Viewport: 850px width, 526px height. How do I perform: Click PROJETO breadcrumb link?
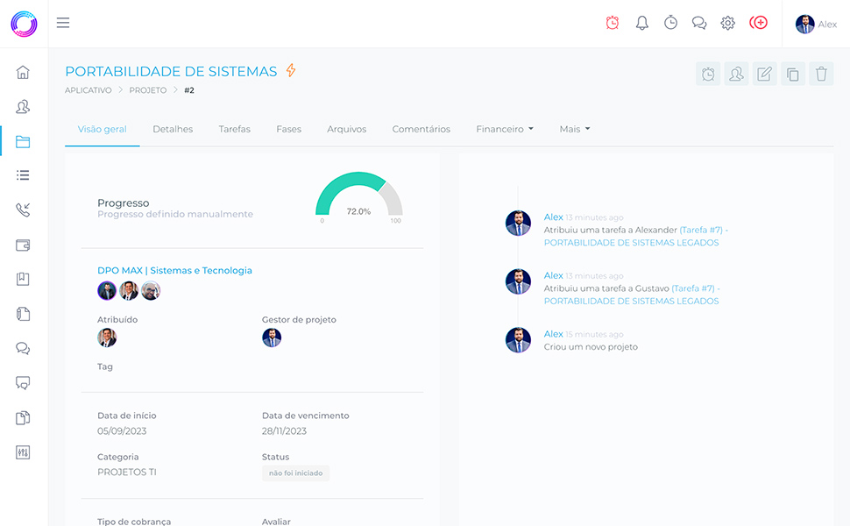click(x=148, y=90)
